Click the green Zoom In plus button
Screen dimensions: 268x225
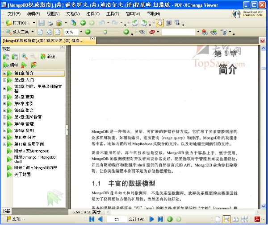tap(126, 32)
